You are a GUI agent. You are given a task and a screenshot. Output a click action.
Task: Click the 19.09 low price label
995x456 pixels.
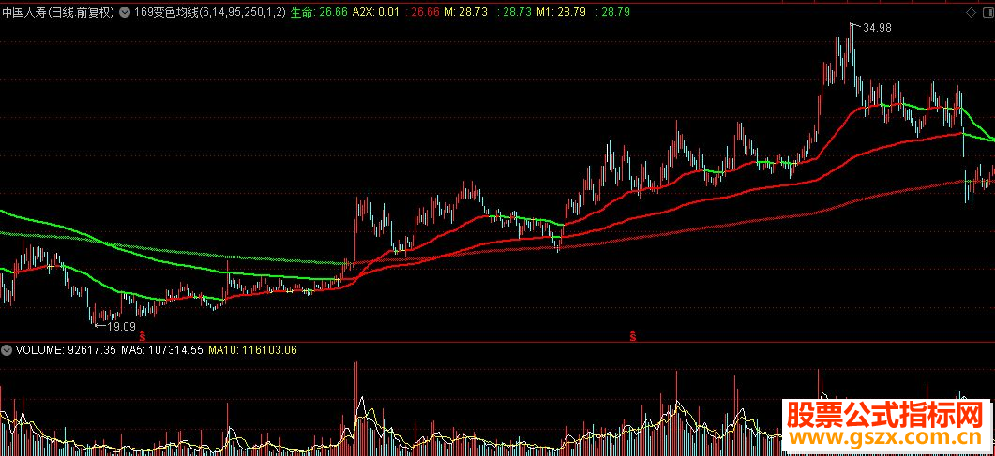pos(121,327)
